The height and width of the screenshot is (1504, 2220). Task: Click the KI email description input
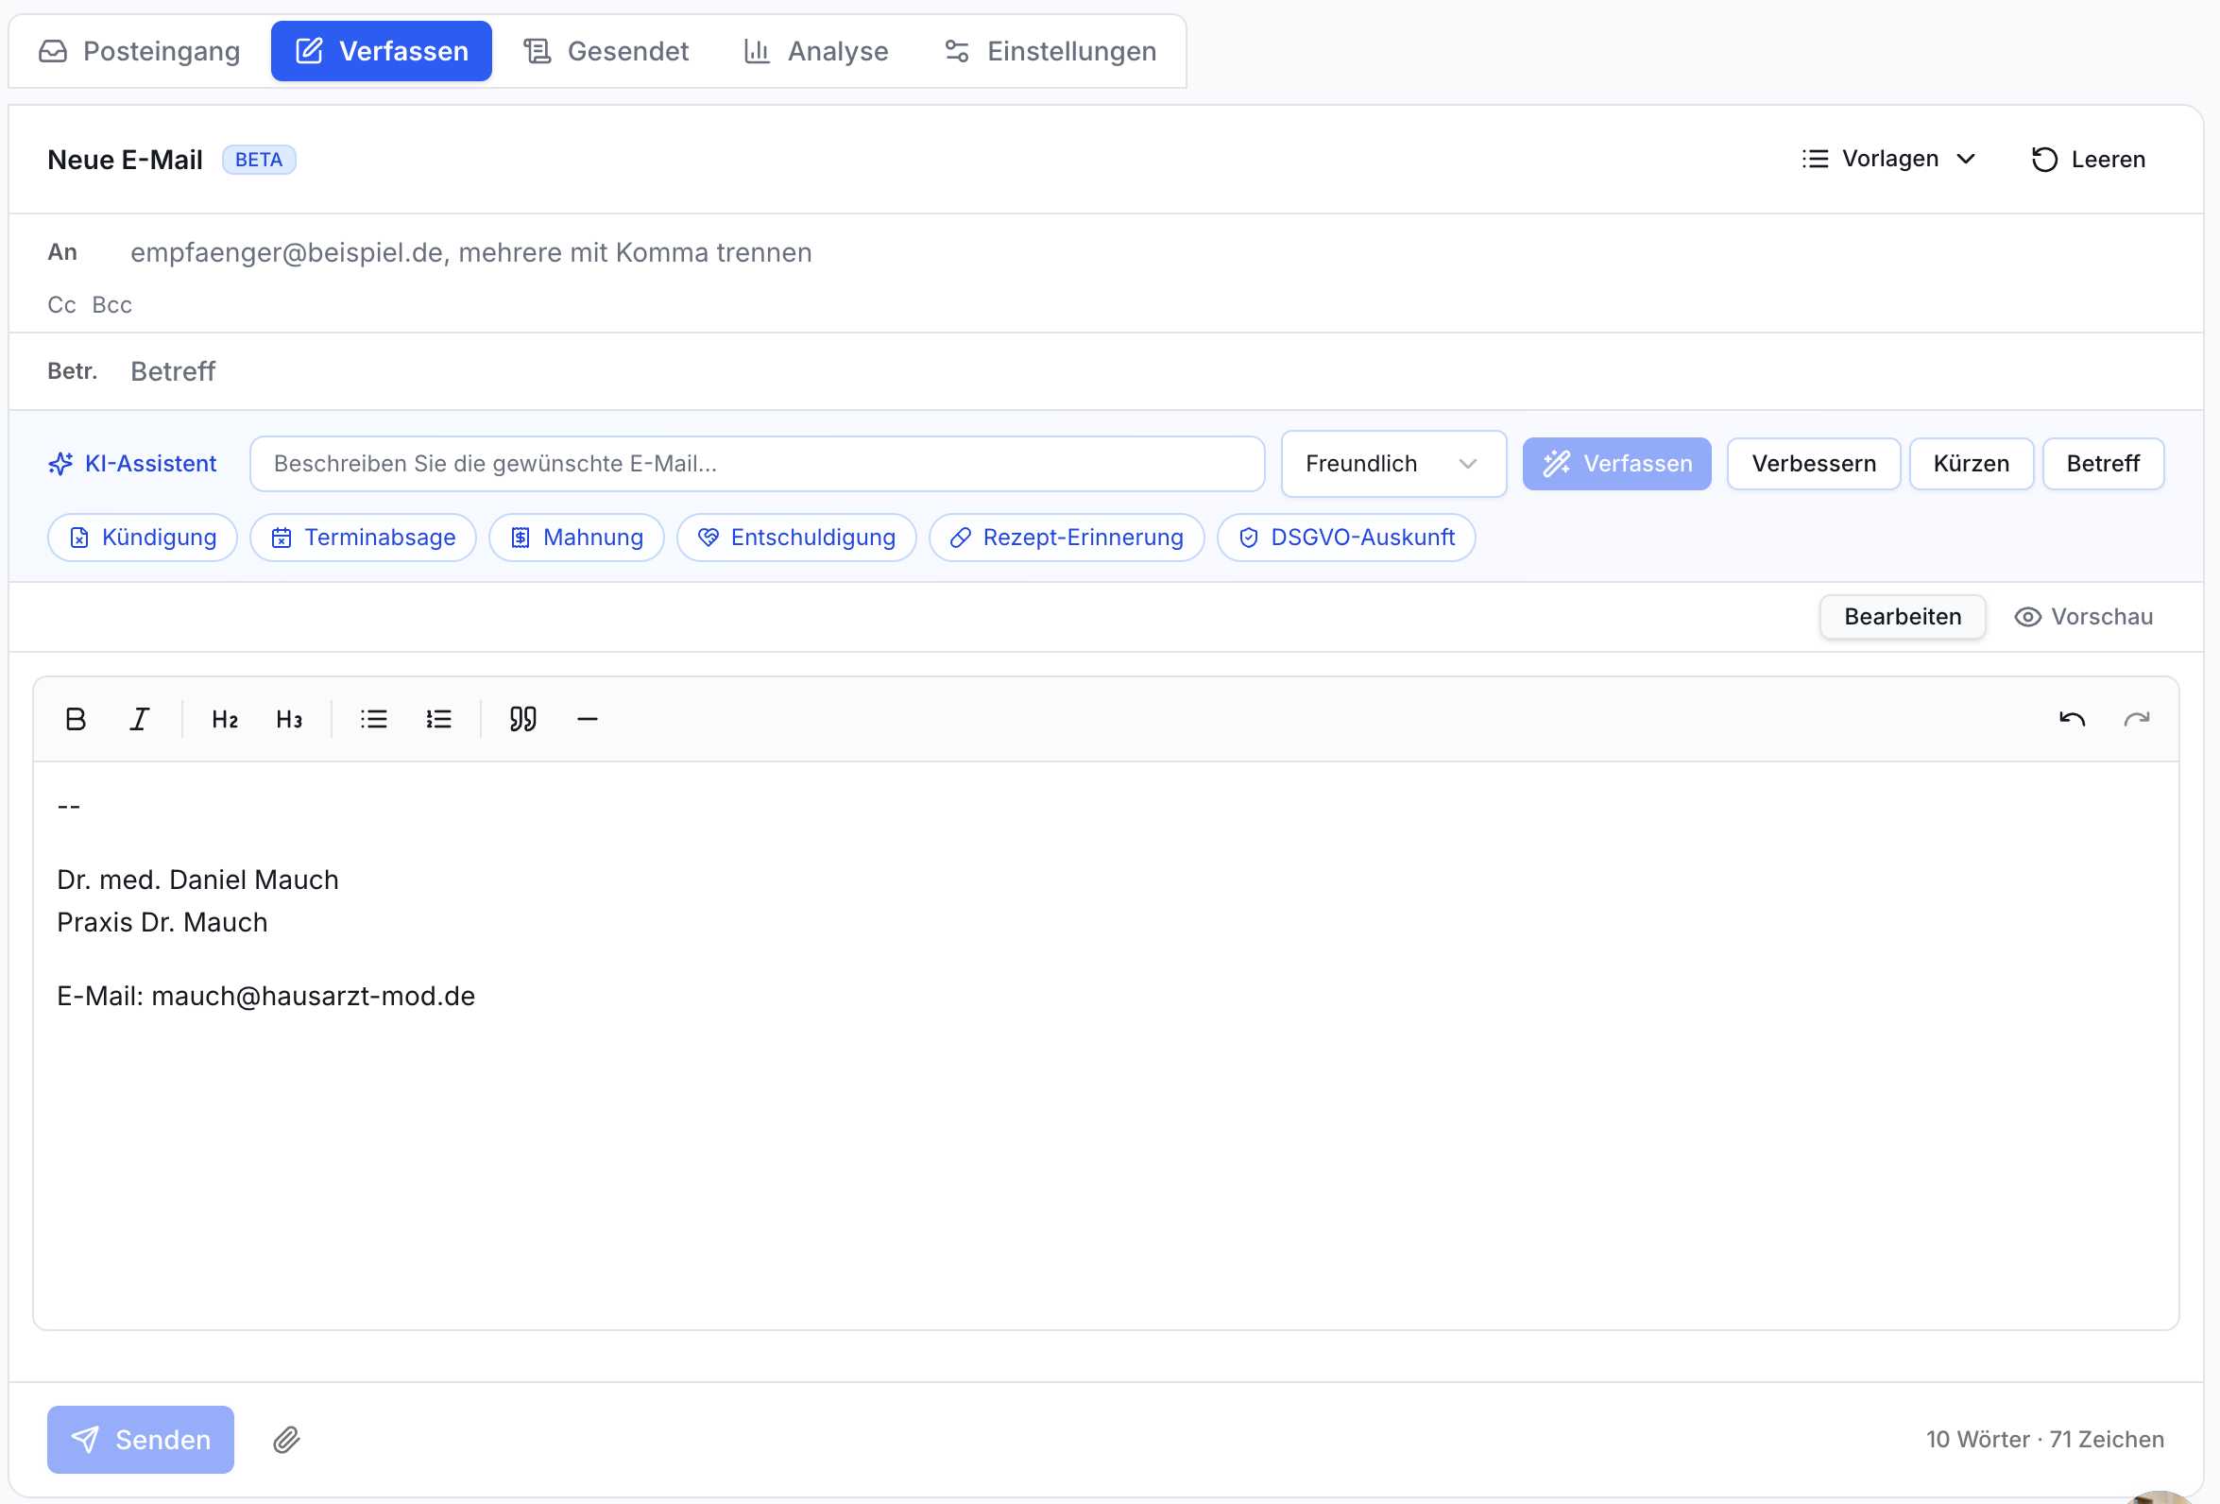[x=758, y=464]
